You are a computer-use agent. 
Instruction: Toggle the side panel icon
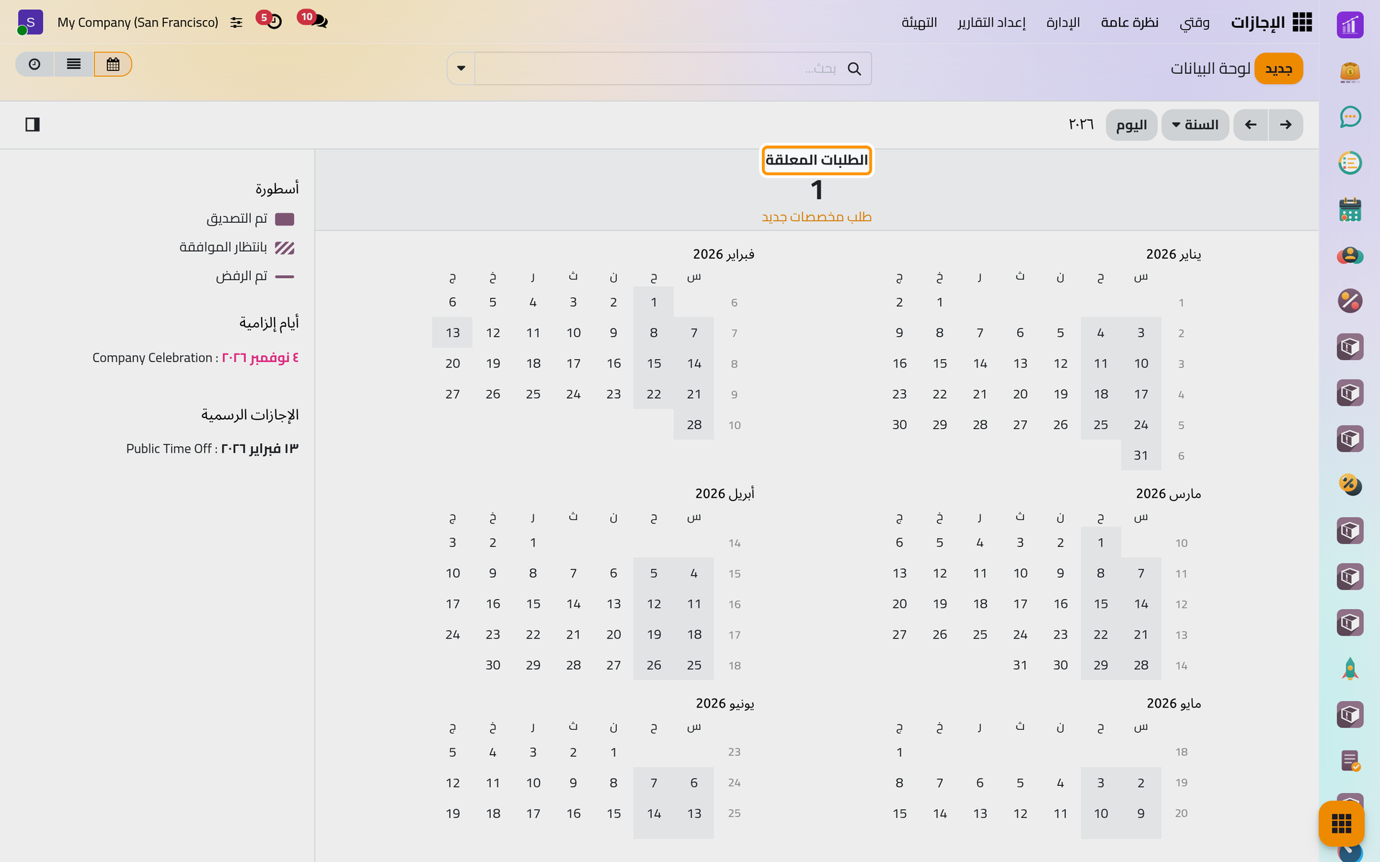(x=32, y=125)
